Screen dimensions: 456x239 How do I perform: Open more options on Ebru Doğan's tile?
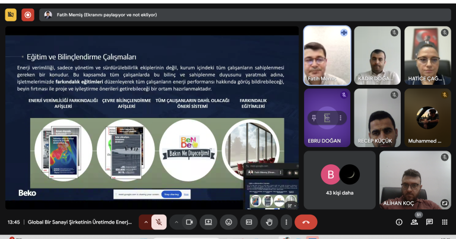(340, 118)
